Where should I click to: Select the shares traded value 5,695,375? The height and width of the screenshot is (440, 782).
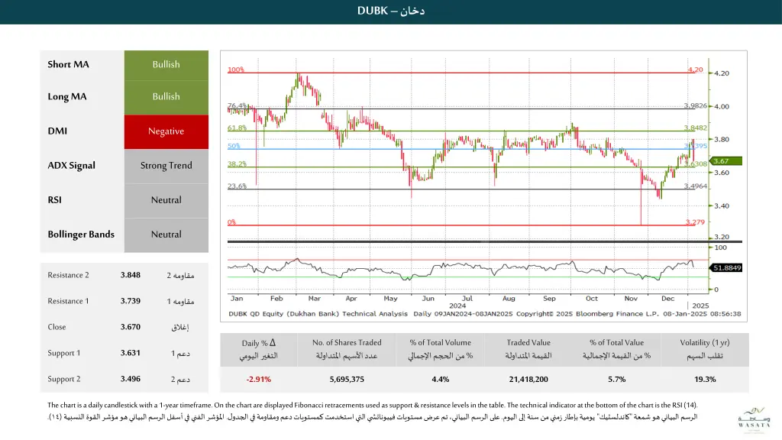pos(347,379)
